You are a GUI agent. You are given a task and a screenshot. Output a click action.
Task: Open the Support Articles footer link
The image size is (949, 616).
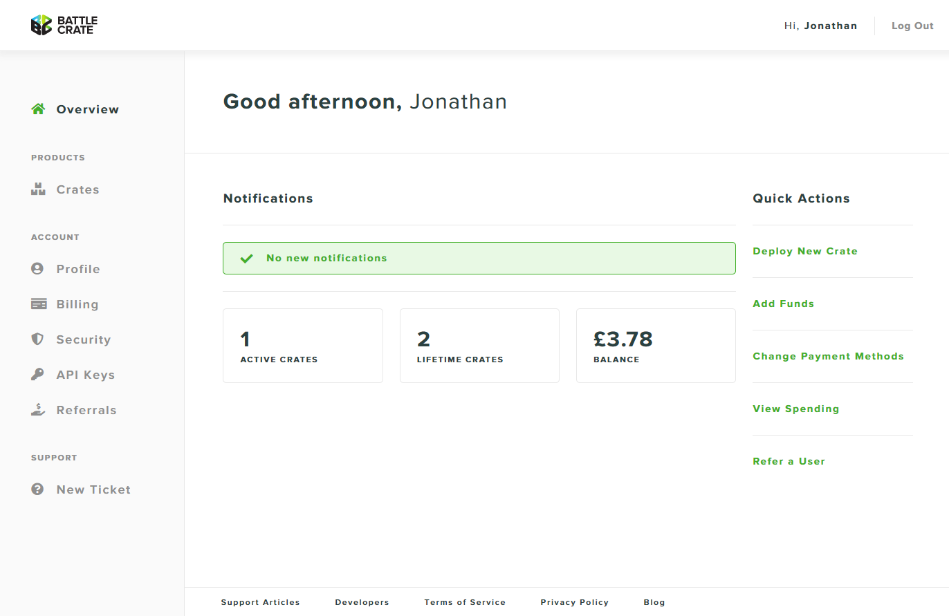click(x=260, y=602)
